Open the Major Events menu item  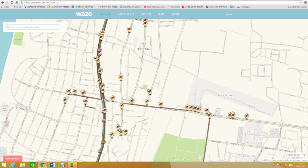[x=125, y=14]
